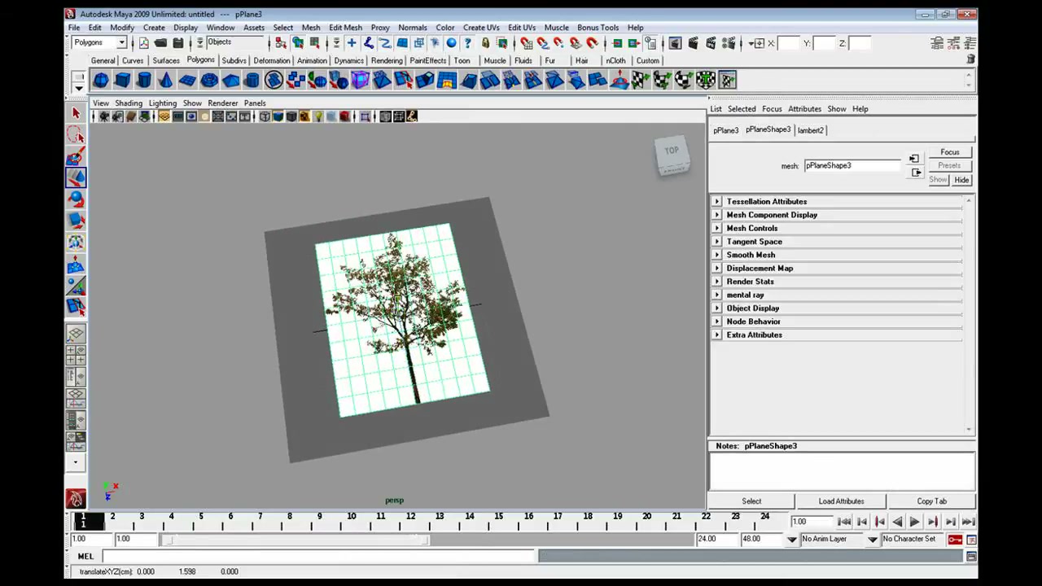Screen dimensions: 1042x586
Task: Play the animation forwards
Action: click(914, 523)
